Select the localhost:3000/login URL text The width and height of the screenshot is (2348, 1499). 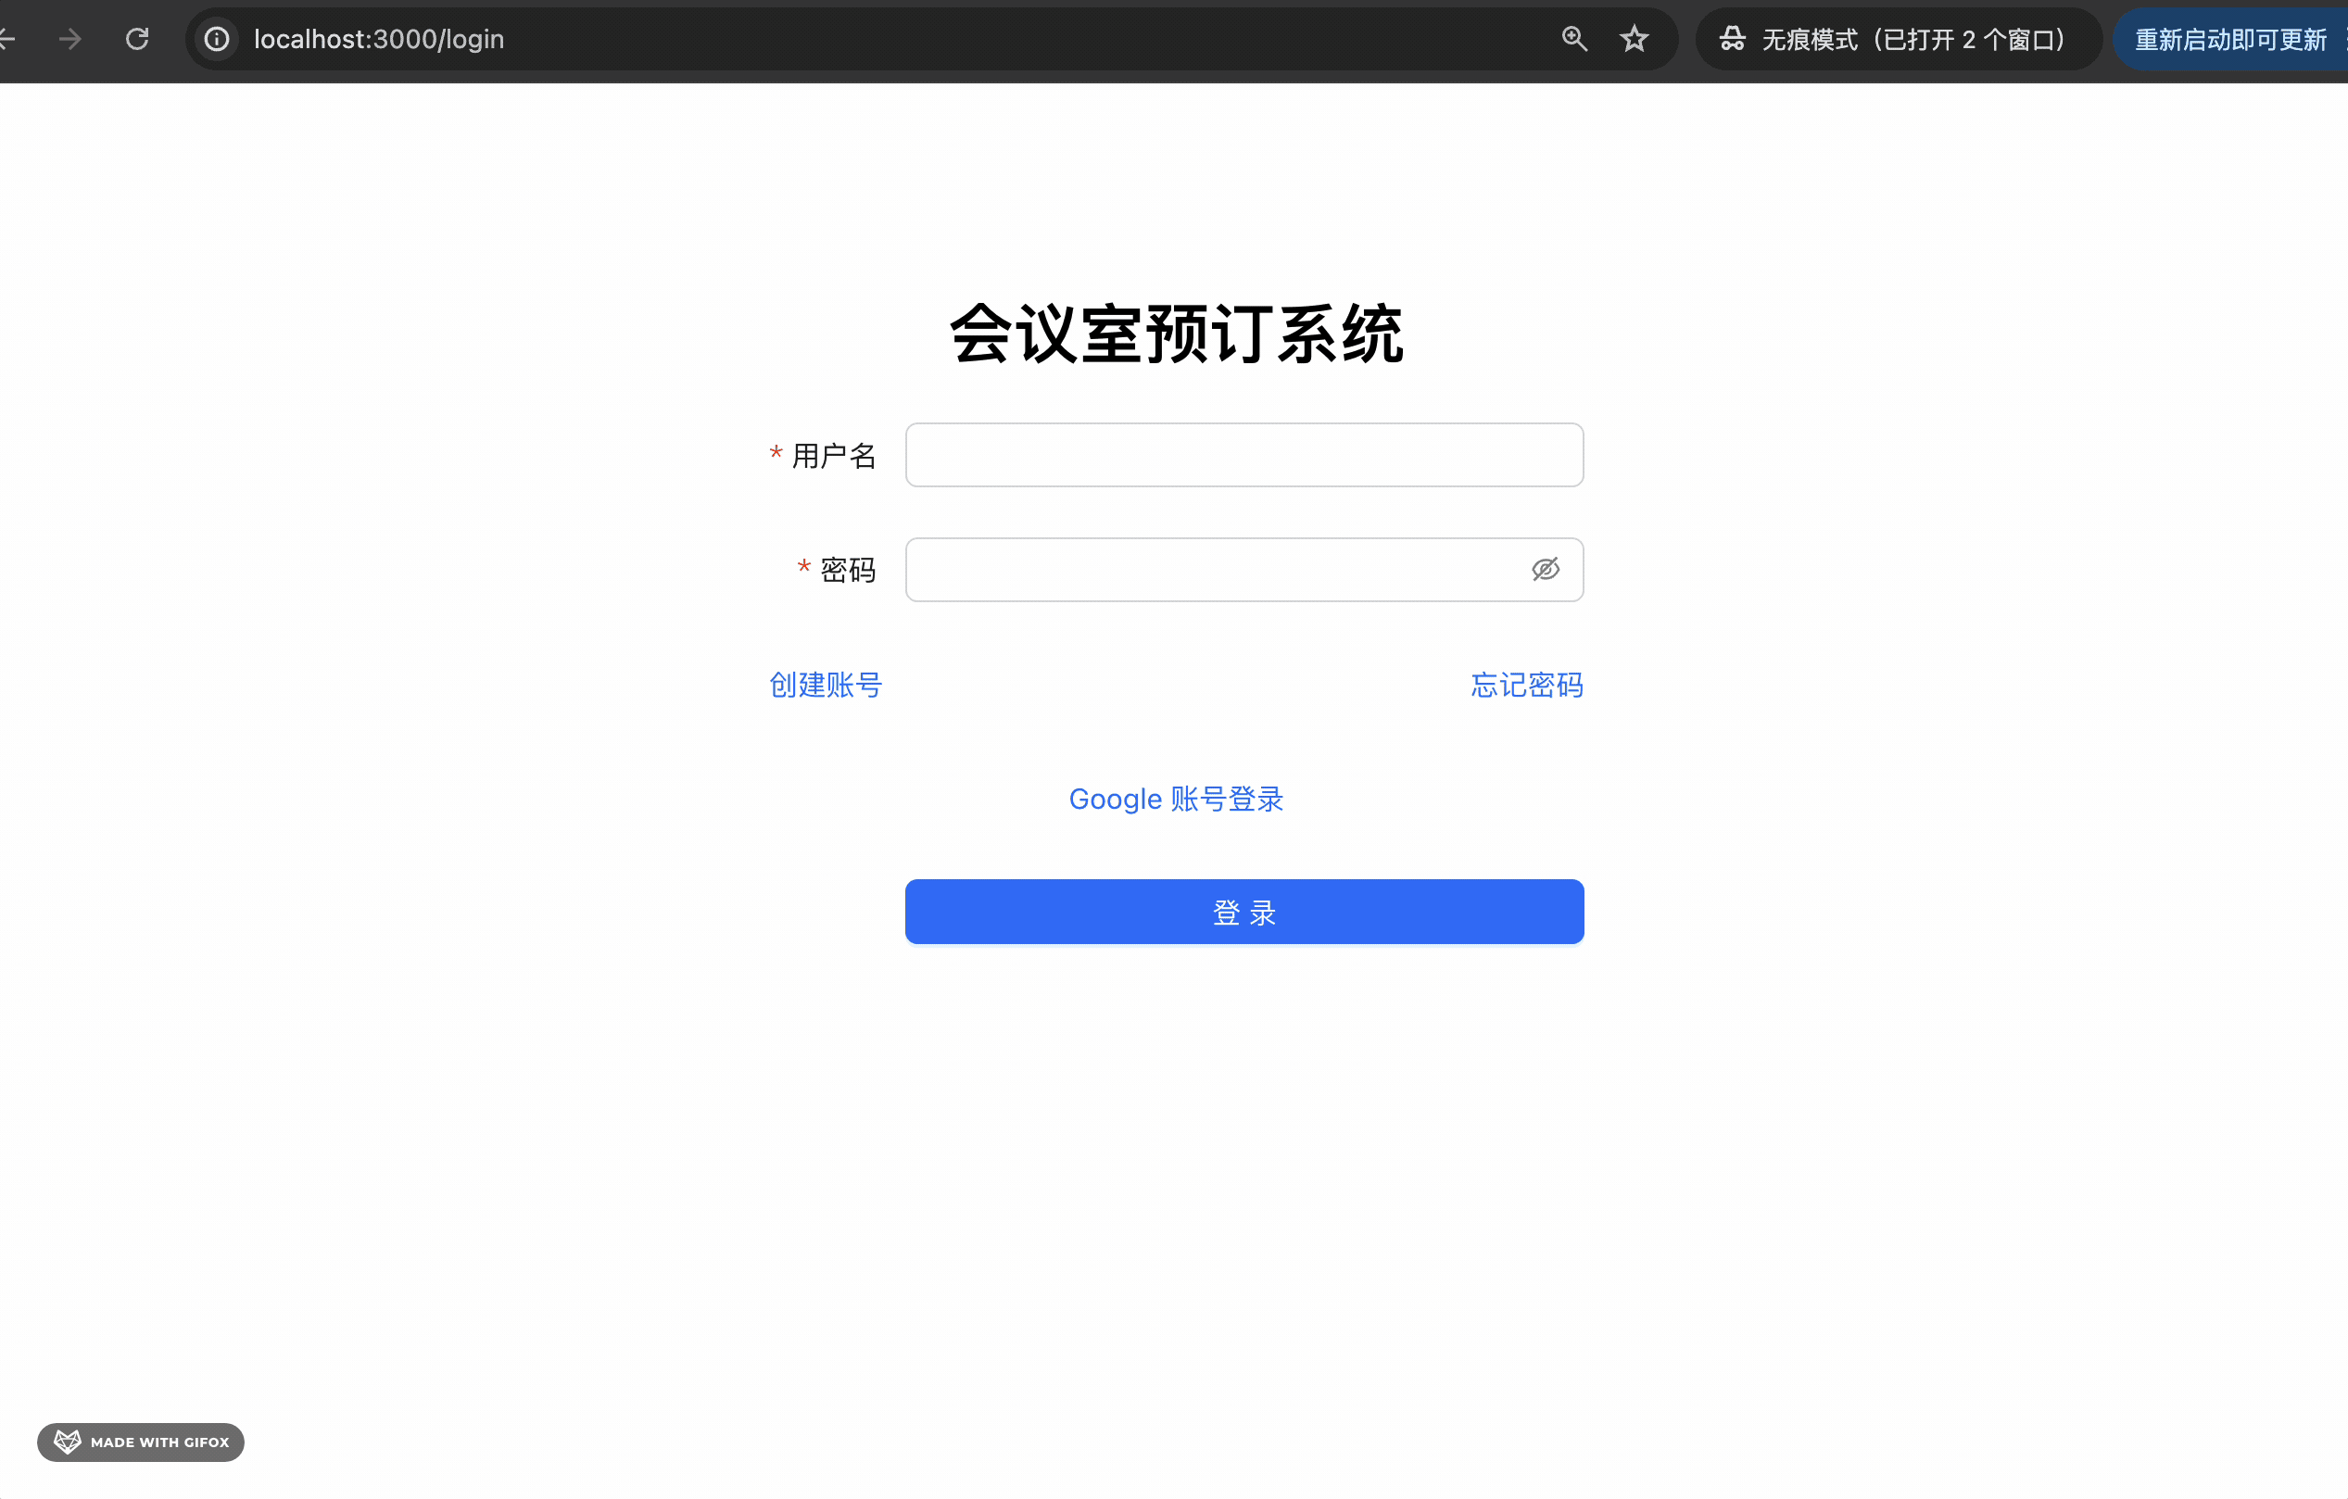(x=378, y=39)
